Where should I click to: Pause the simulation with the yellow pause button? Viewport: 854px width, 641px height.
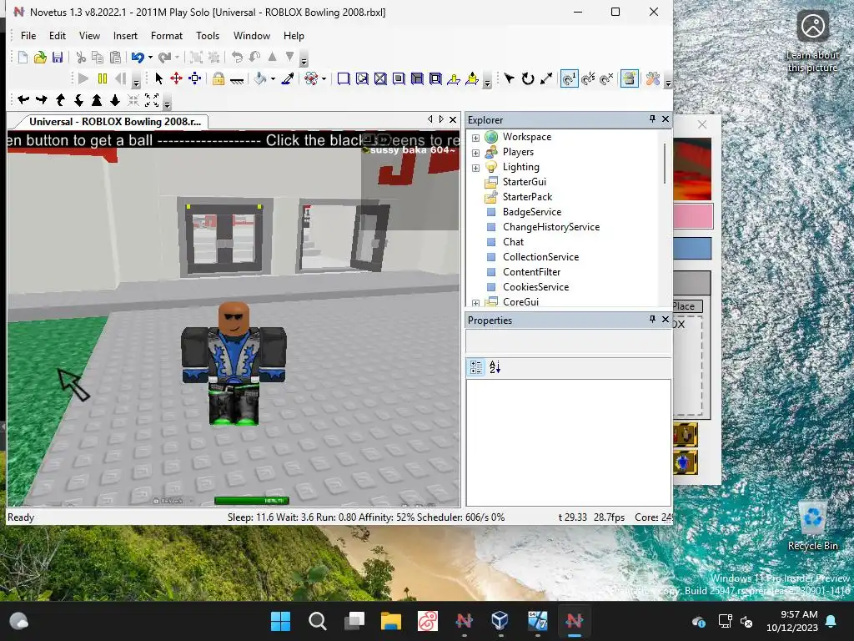tap(102, 78)
